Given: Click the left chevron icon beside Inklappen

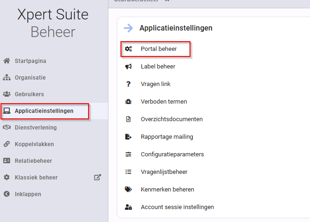Looking at the screenshot, I should [x=7, y=194].
